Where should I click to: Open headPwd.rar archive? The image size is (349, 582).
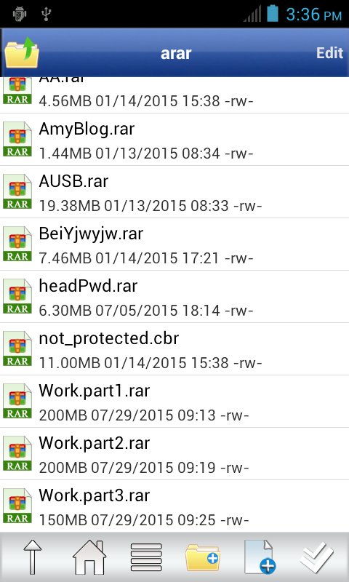click(x=174, y=297)
